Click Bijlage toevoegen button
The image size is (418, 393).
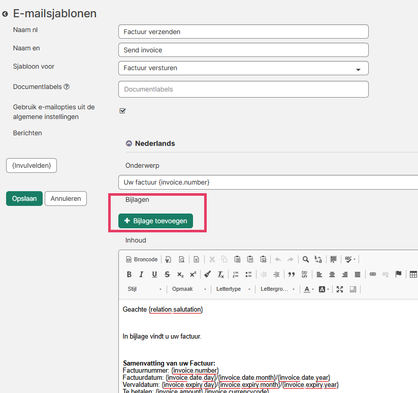155,221
